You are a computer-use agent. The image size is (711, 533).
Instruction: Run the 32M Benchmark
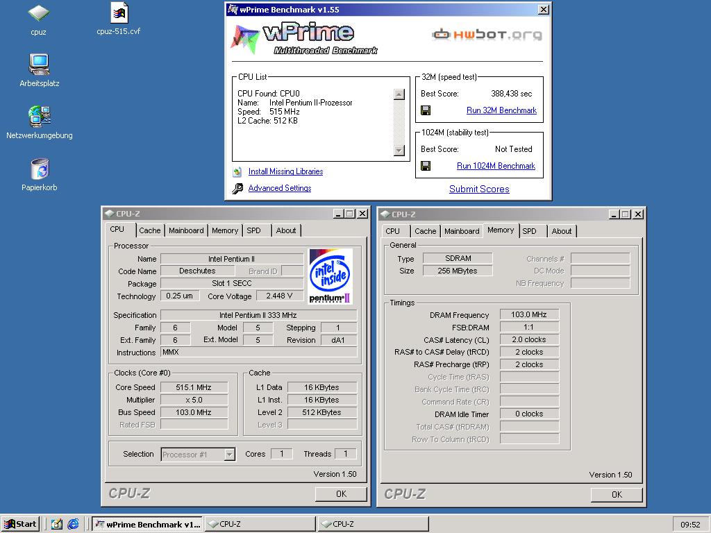501,110
